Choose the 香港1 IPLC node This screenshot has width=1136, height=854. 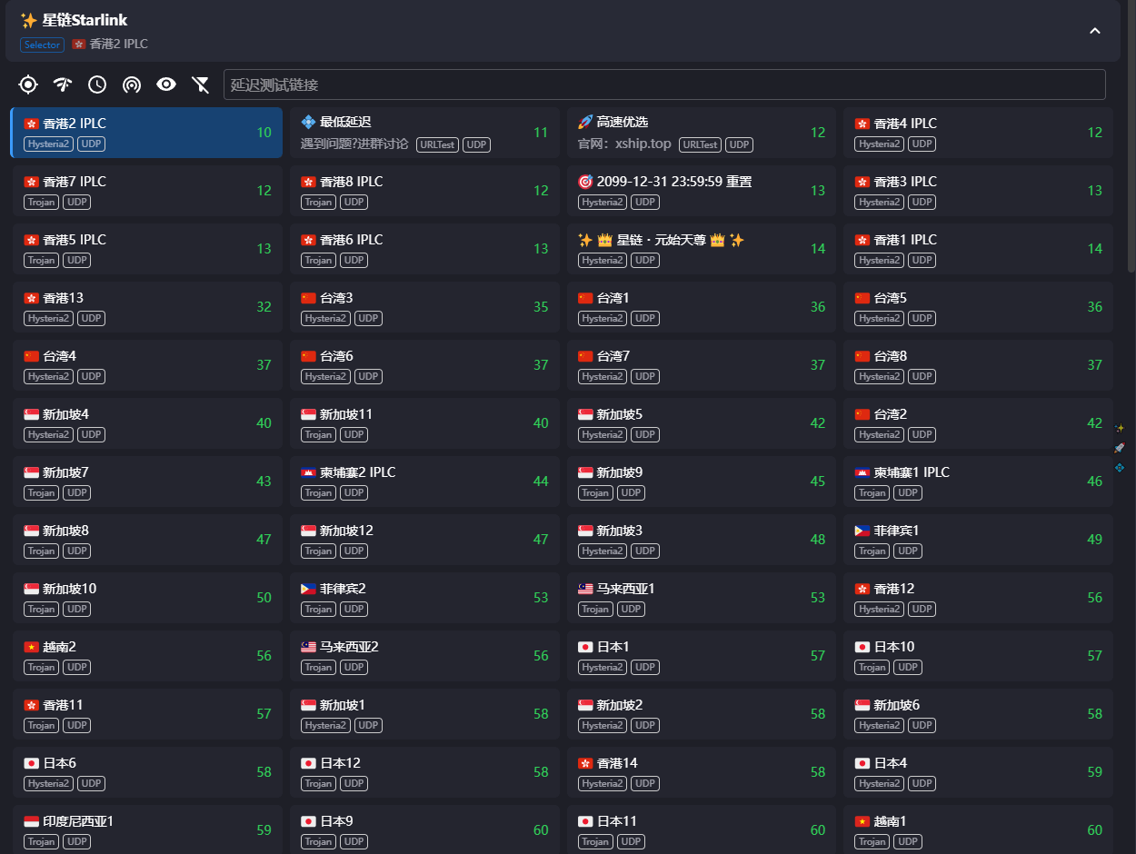tap(978, 249)
